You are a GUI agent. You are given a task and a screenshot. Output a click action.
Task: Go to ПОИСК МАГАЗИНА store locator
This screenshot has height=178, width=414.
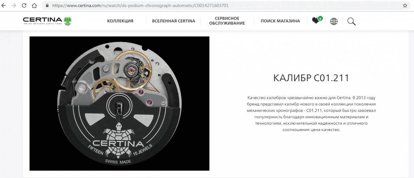click(280, 21)
